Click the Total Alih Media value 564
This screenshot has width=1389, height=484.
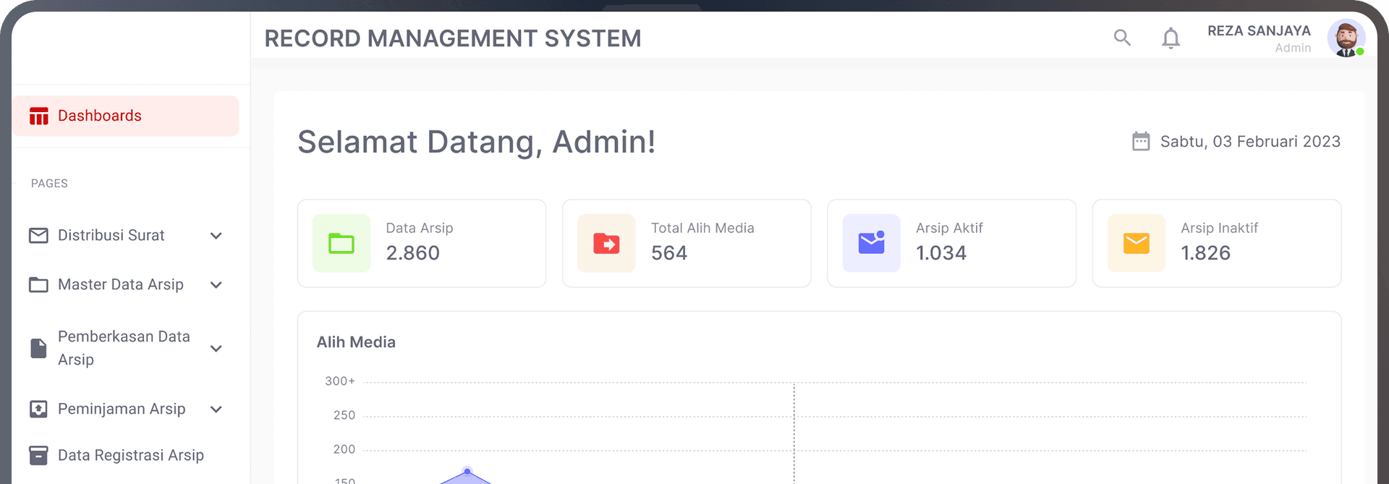[x=669, y=253]
